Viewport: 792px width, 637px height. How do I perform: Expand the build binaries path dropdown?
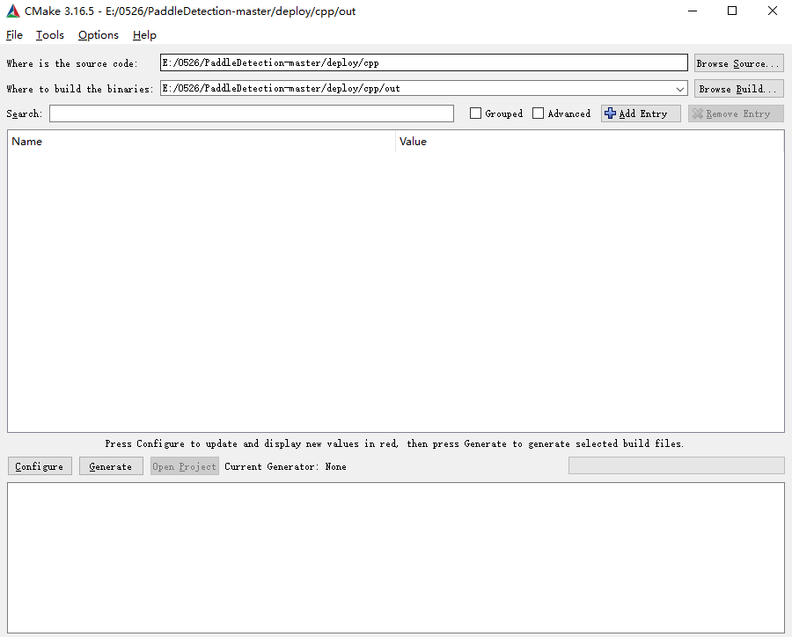[680, 89]
